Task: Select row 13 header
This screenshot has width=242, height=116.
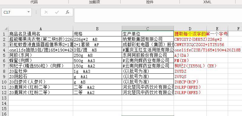Action: click(x=4, y=98)
